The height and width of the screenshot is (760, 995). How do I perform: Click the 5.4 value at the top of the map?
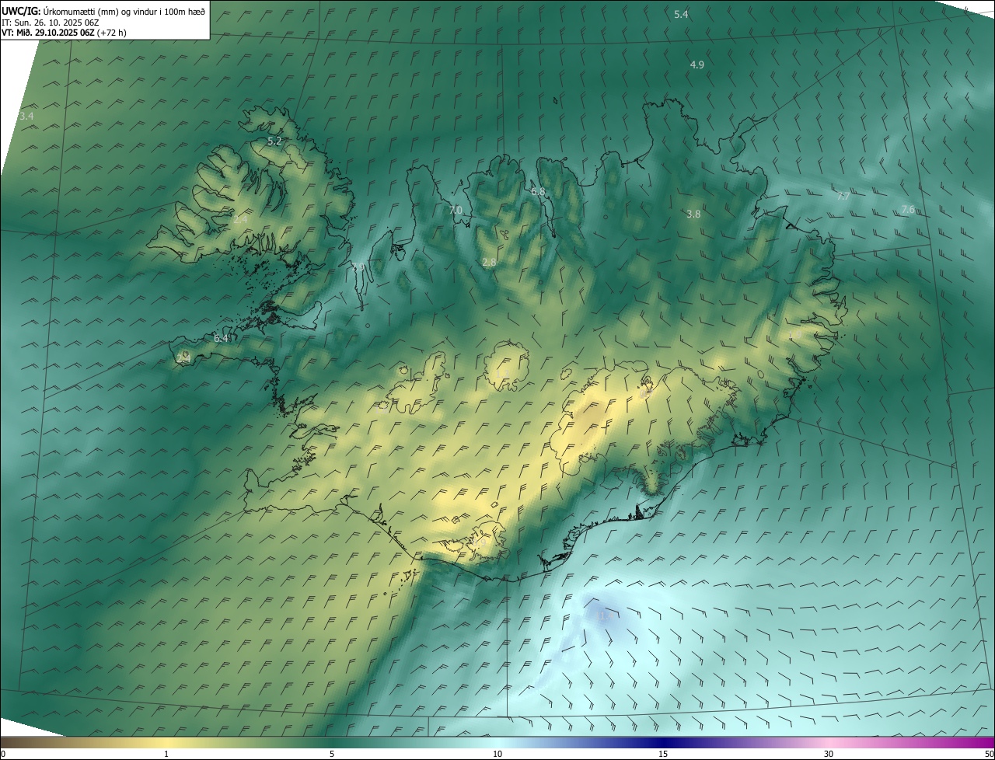tap(681, 14)
